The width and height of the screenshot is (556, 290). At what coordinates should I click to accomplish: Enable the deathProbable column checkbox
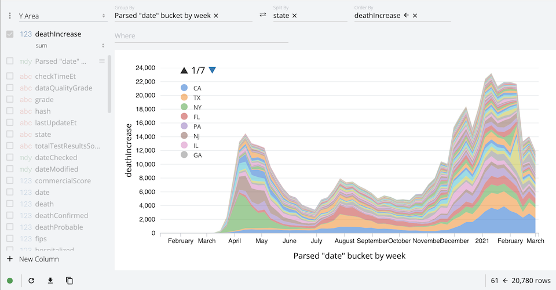tap(10, 227)
